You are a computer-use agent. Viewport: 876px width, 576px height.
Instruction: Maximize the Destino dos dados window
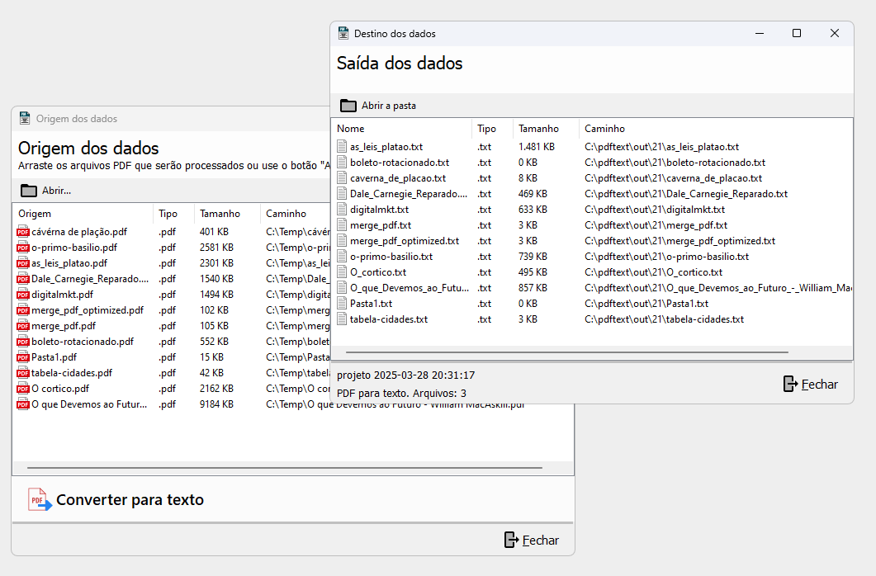point(797,34)
